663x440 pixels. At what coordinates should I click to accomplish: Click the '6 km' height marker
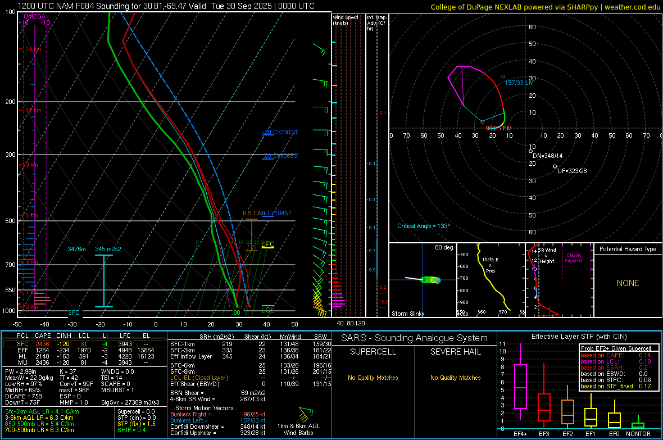[x=31, y=215]
